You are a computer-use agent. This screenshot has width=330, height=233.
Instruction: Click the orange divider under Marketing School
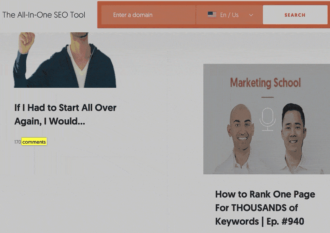268,97
